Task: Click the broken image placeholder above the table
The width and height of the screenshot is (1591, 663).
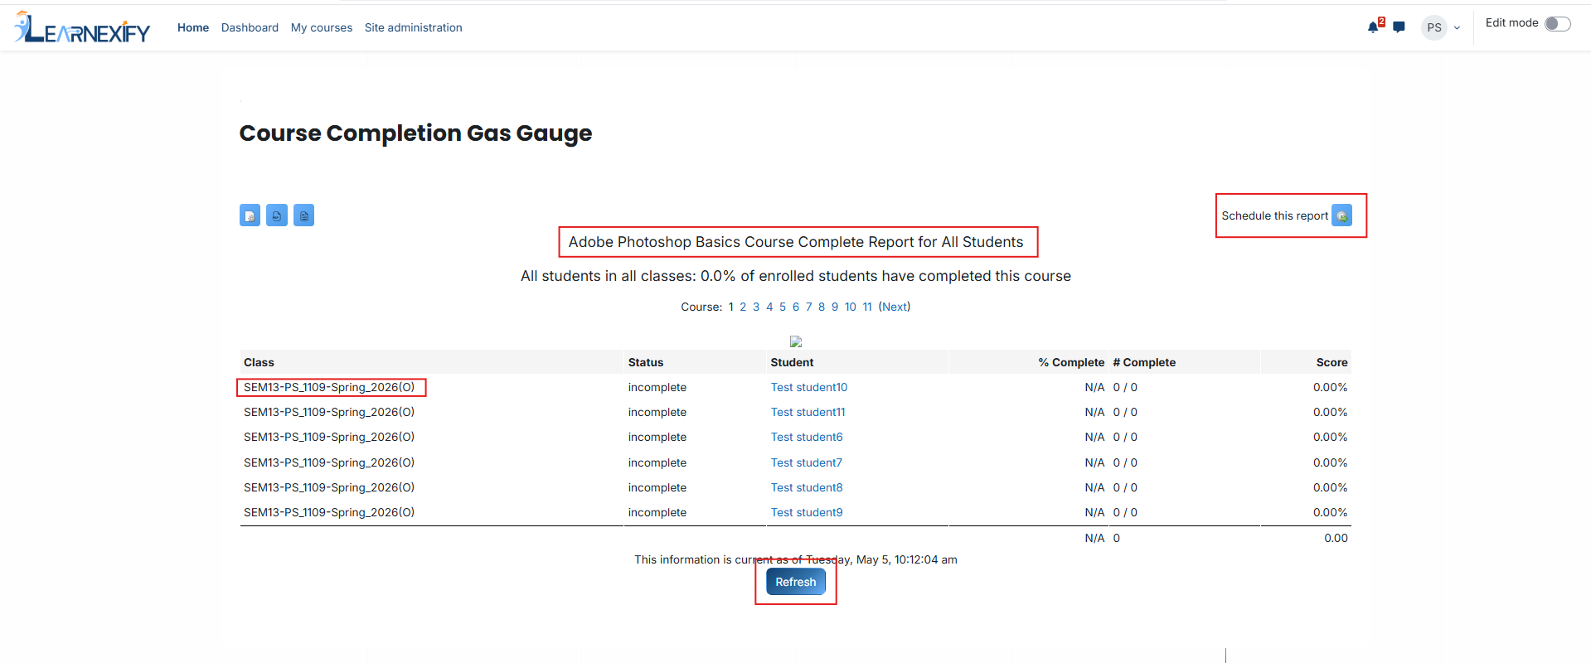Action: tap(796, 341)
